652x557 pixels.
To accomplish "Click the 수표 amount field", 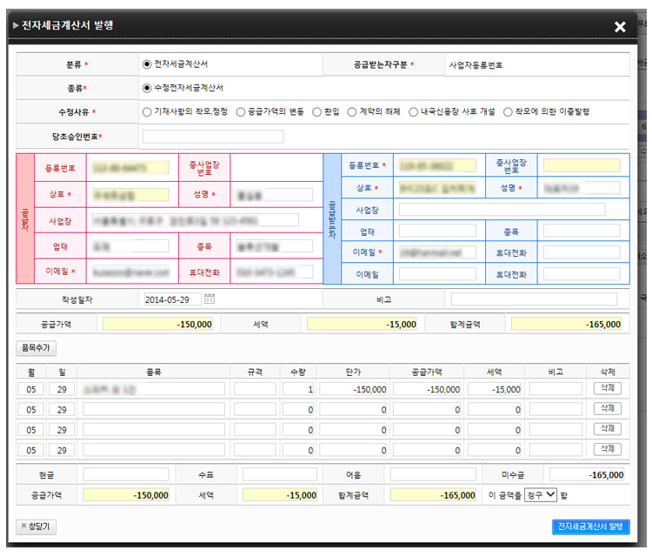I will [280, 474].
